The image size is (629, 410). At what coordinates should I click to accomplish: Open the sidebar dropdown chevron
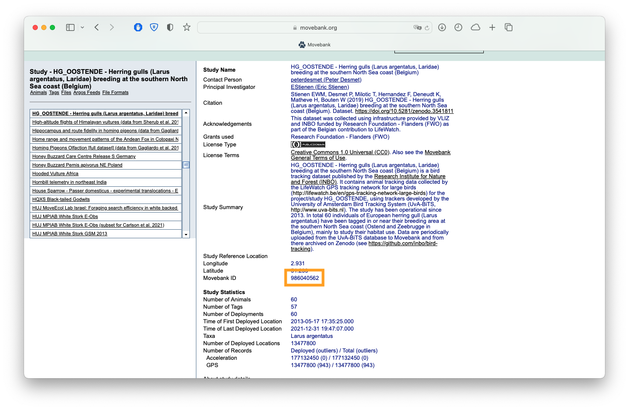82,27
